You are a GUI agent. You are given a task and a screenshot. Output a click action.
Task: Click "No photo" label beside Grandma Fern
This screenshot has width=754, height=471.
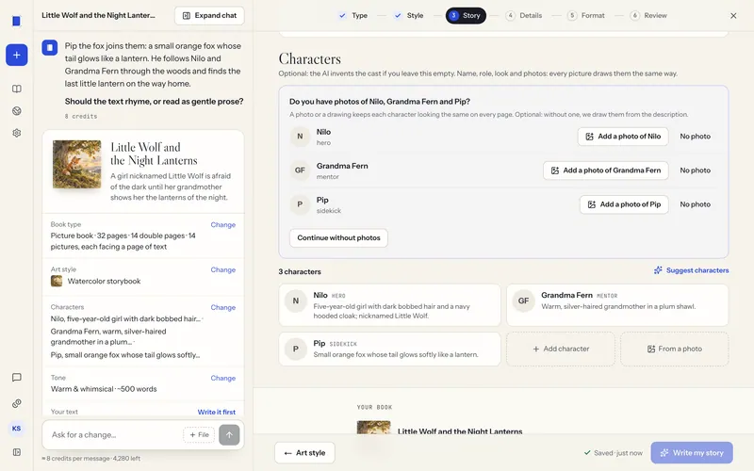pos(695,171)
